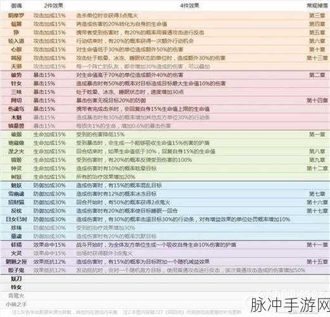Select the '第二章' chapter cell
330x317 pixels.
coord(317,75)
